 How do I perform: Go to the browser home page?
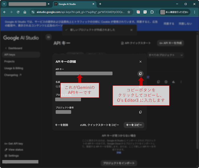point(25,12)
